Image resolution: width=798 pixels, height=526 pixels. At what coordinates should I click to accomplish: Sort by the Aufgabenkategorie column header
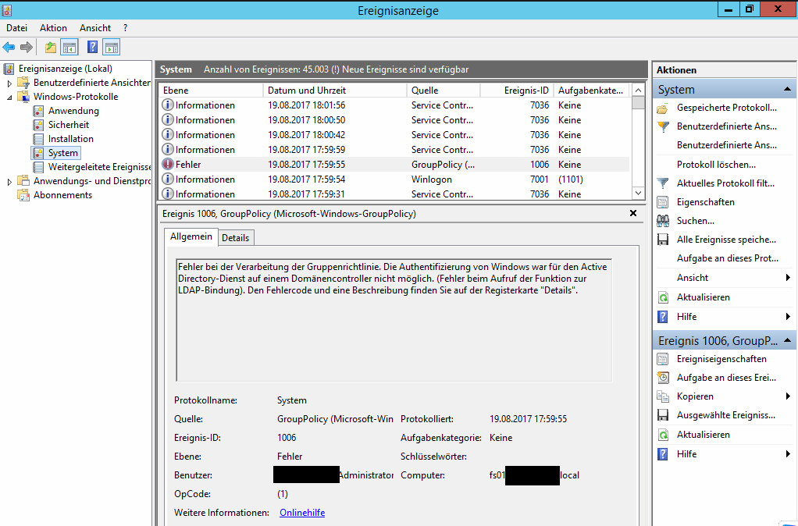[x=591, y=90]
